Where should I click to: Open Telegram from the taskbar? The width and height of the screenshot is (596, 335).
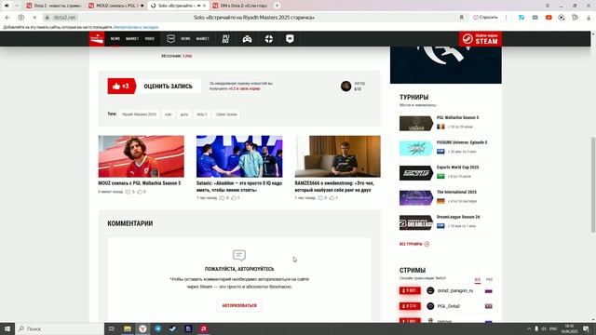[x=157, y=328]
